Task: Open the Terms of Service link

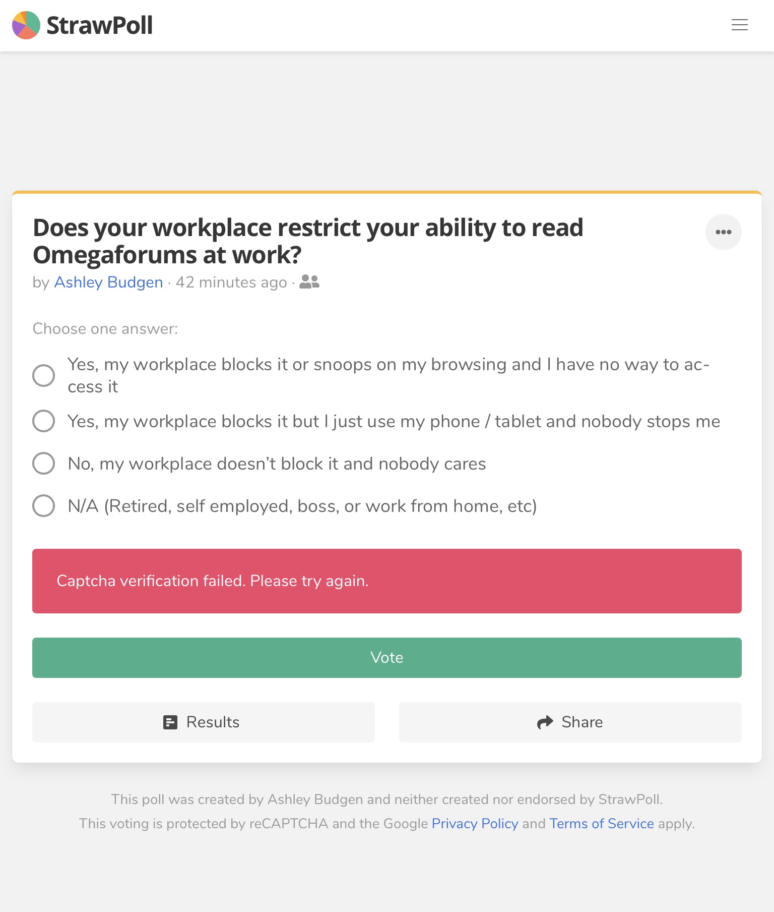Action: coord(602,824)
